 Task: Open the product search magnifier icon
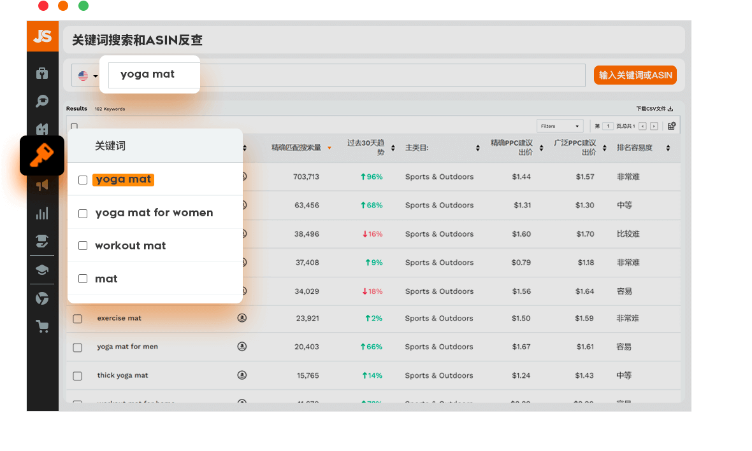click(42, 101)
